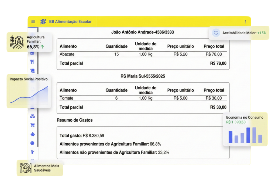
Task: Select the checkmark icon in the sidebar
Action: pyautogui.click(x=32, y=53)
